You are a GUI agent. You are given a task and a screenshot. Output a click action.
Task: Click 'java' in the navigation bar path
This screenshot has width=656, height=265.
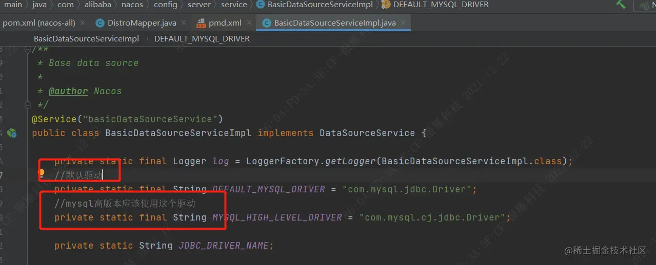(38, 5)
